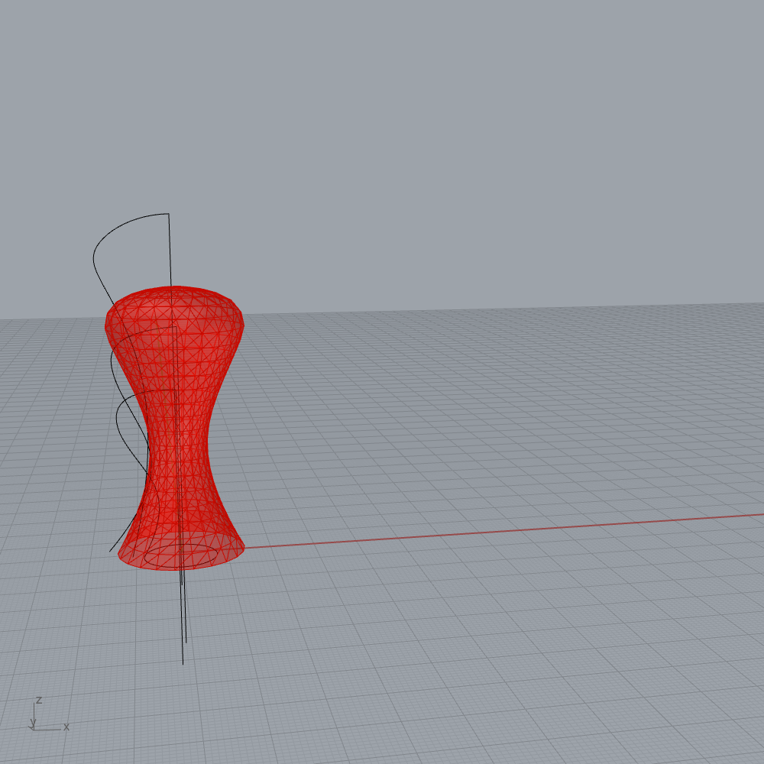The image size is (764, 764).
Task: Click the top rim of the red mesh
Action: (176, 288)
